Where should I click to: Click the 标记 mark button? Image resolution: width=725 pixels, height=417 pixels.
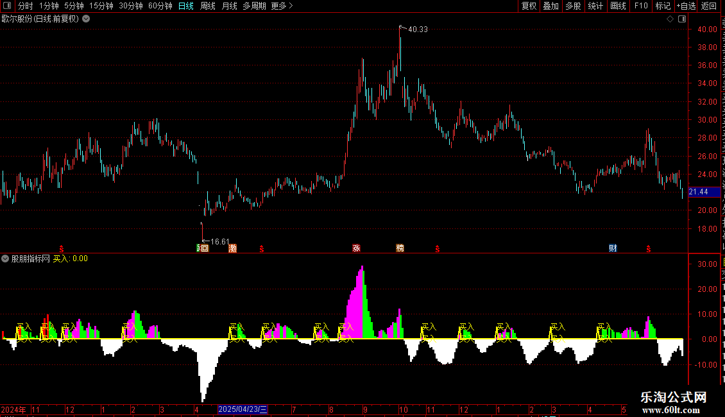(x=663, y=6)
